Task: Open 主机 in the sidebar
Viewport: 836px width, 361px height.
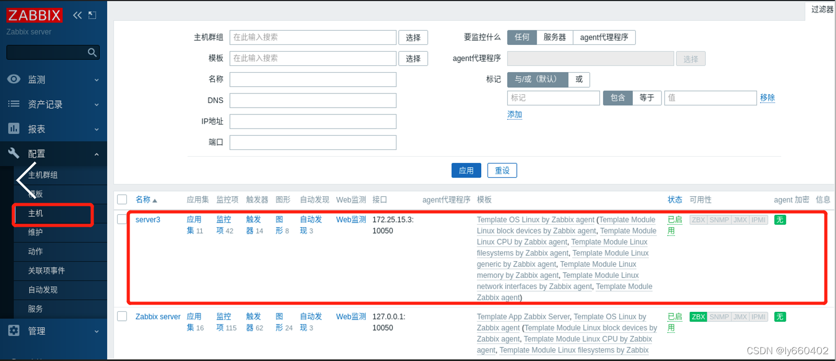Action: point(36,213)
